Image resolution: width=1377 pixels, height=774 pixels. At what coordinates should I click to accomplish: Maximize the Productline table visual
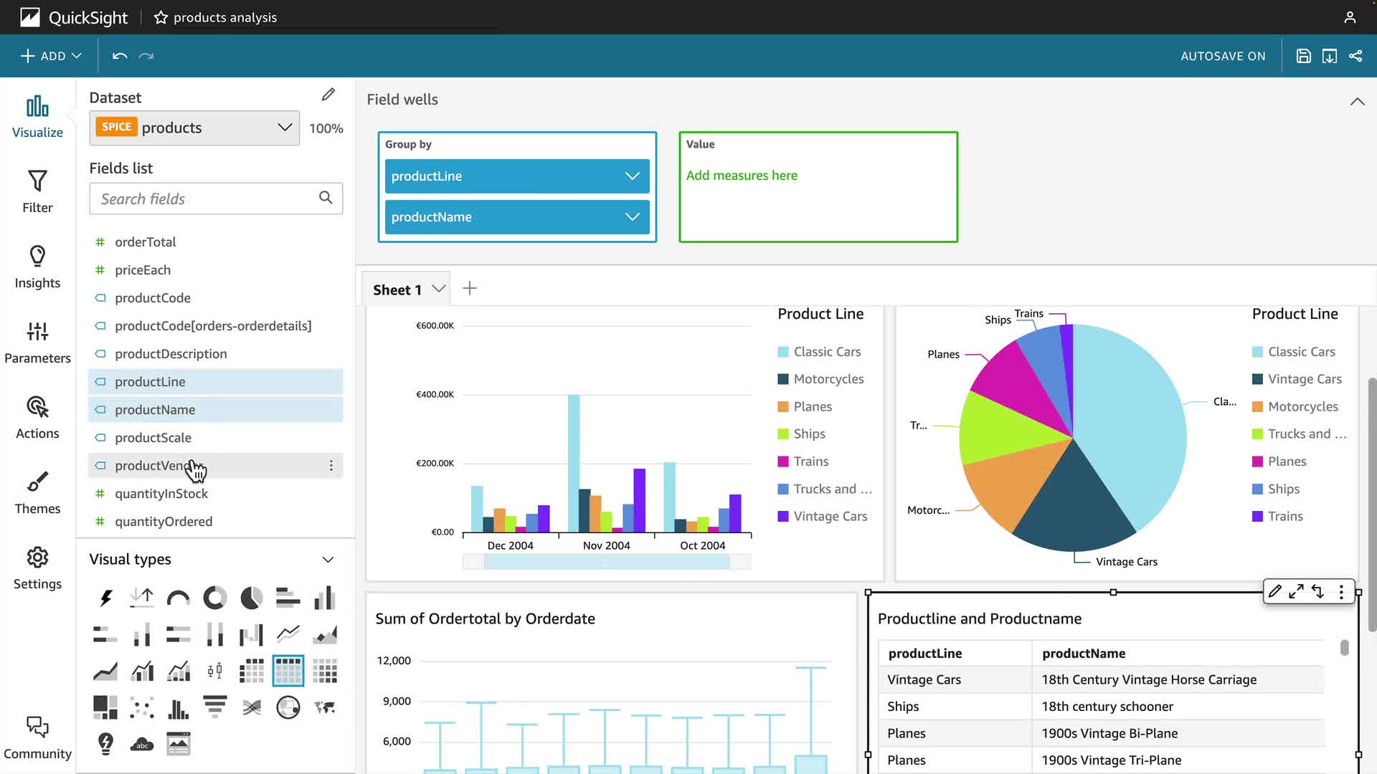click(x=1296, y=592)
